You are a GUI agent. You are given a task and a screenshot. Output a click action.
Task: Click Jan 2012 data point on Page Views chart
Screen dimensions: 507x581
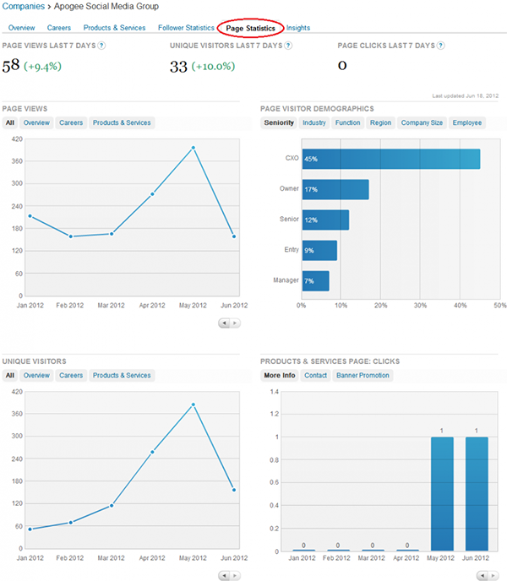[x=30, y=216]
